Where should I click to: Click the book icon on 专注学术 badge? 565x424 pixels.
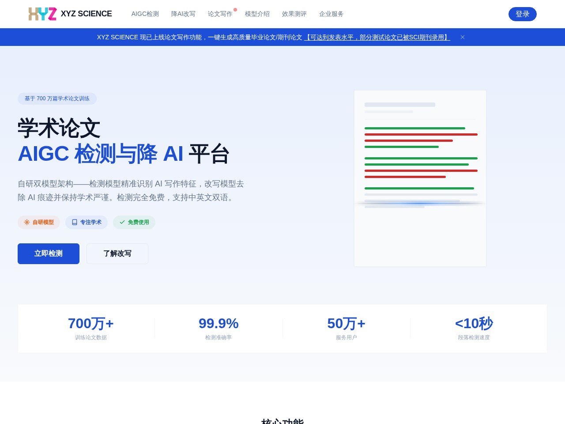coord(75,222)
